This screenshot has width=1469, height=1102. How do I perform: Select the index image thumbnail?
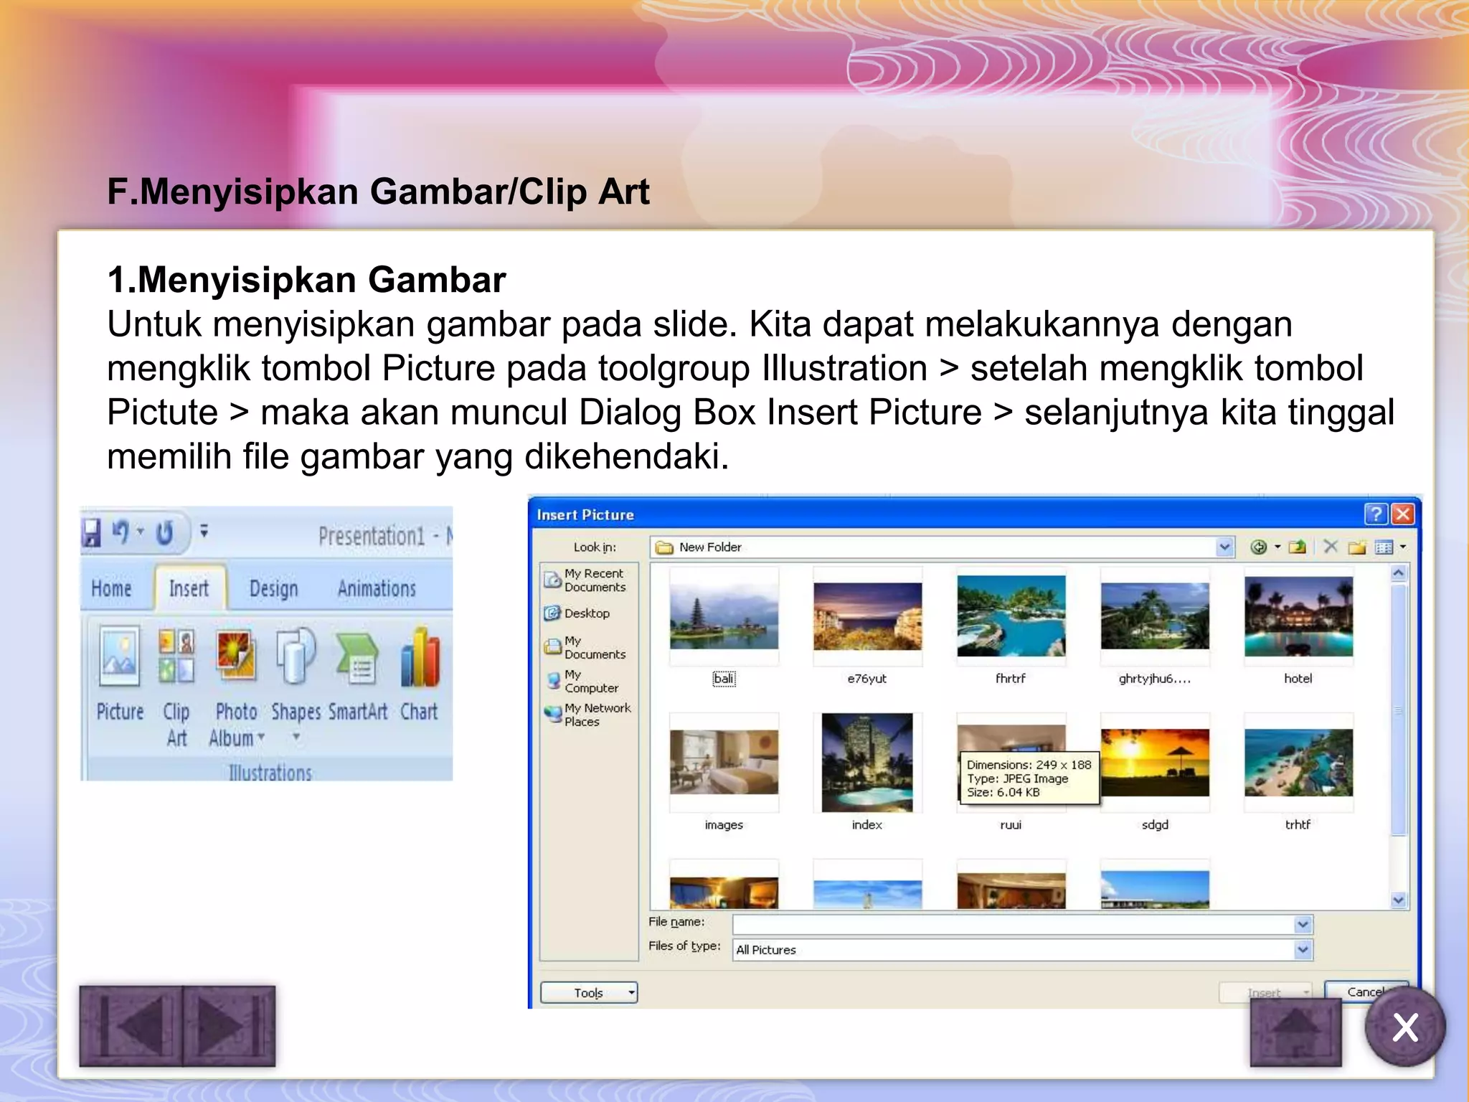867,763
